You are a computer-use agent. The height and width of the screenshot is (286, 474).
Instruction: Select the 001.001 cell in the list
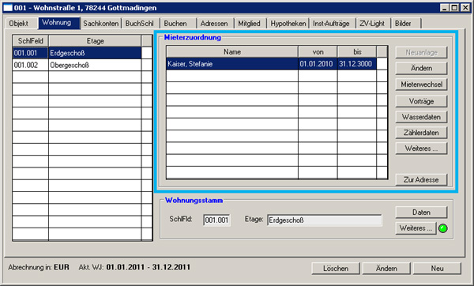pyautogui.click(x=30, y=53)
